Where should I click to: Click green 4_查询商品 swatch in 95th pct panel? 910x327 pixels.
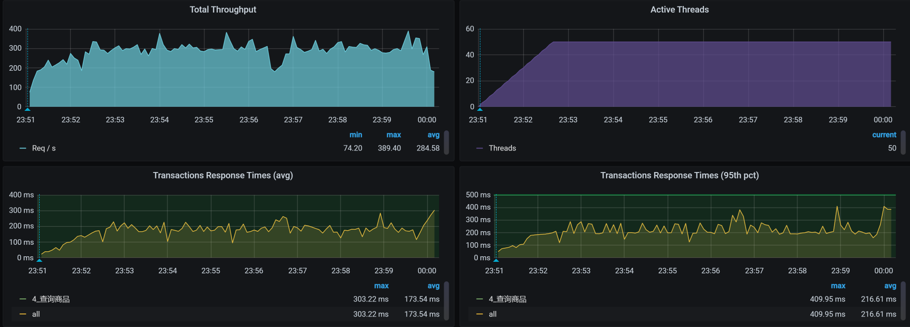pos(479,299)
